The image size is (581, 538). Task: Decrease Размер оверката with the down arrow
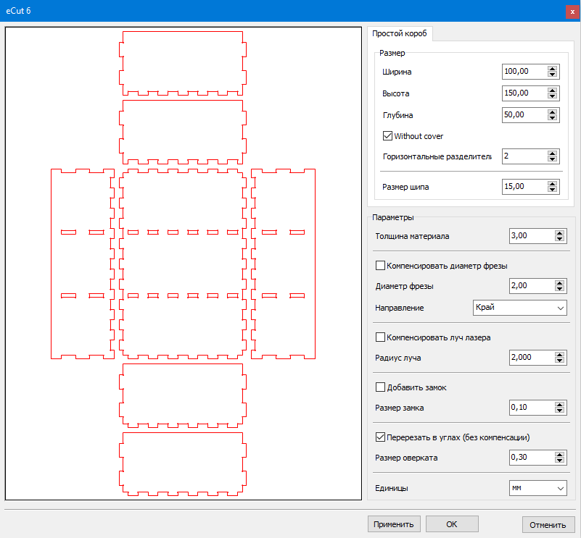(559, 461)
